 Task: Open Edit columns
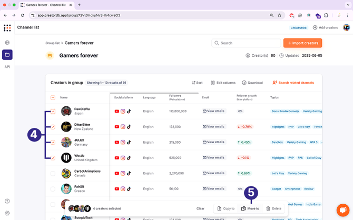pyautogui.click(x=223, y=83)
